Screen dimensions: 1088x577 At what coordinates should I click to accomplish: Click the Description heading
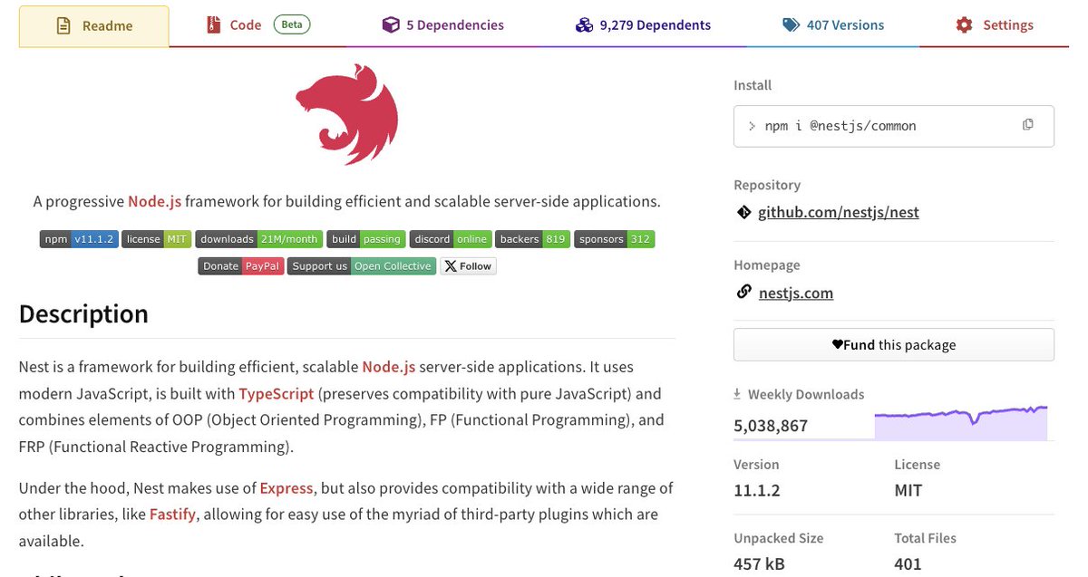tap(83, 314)
